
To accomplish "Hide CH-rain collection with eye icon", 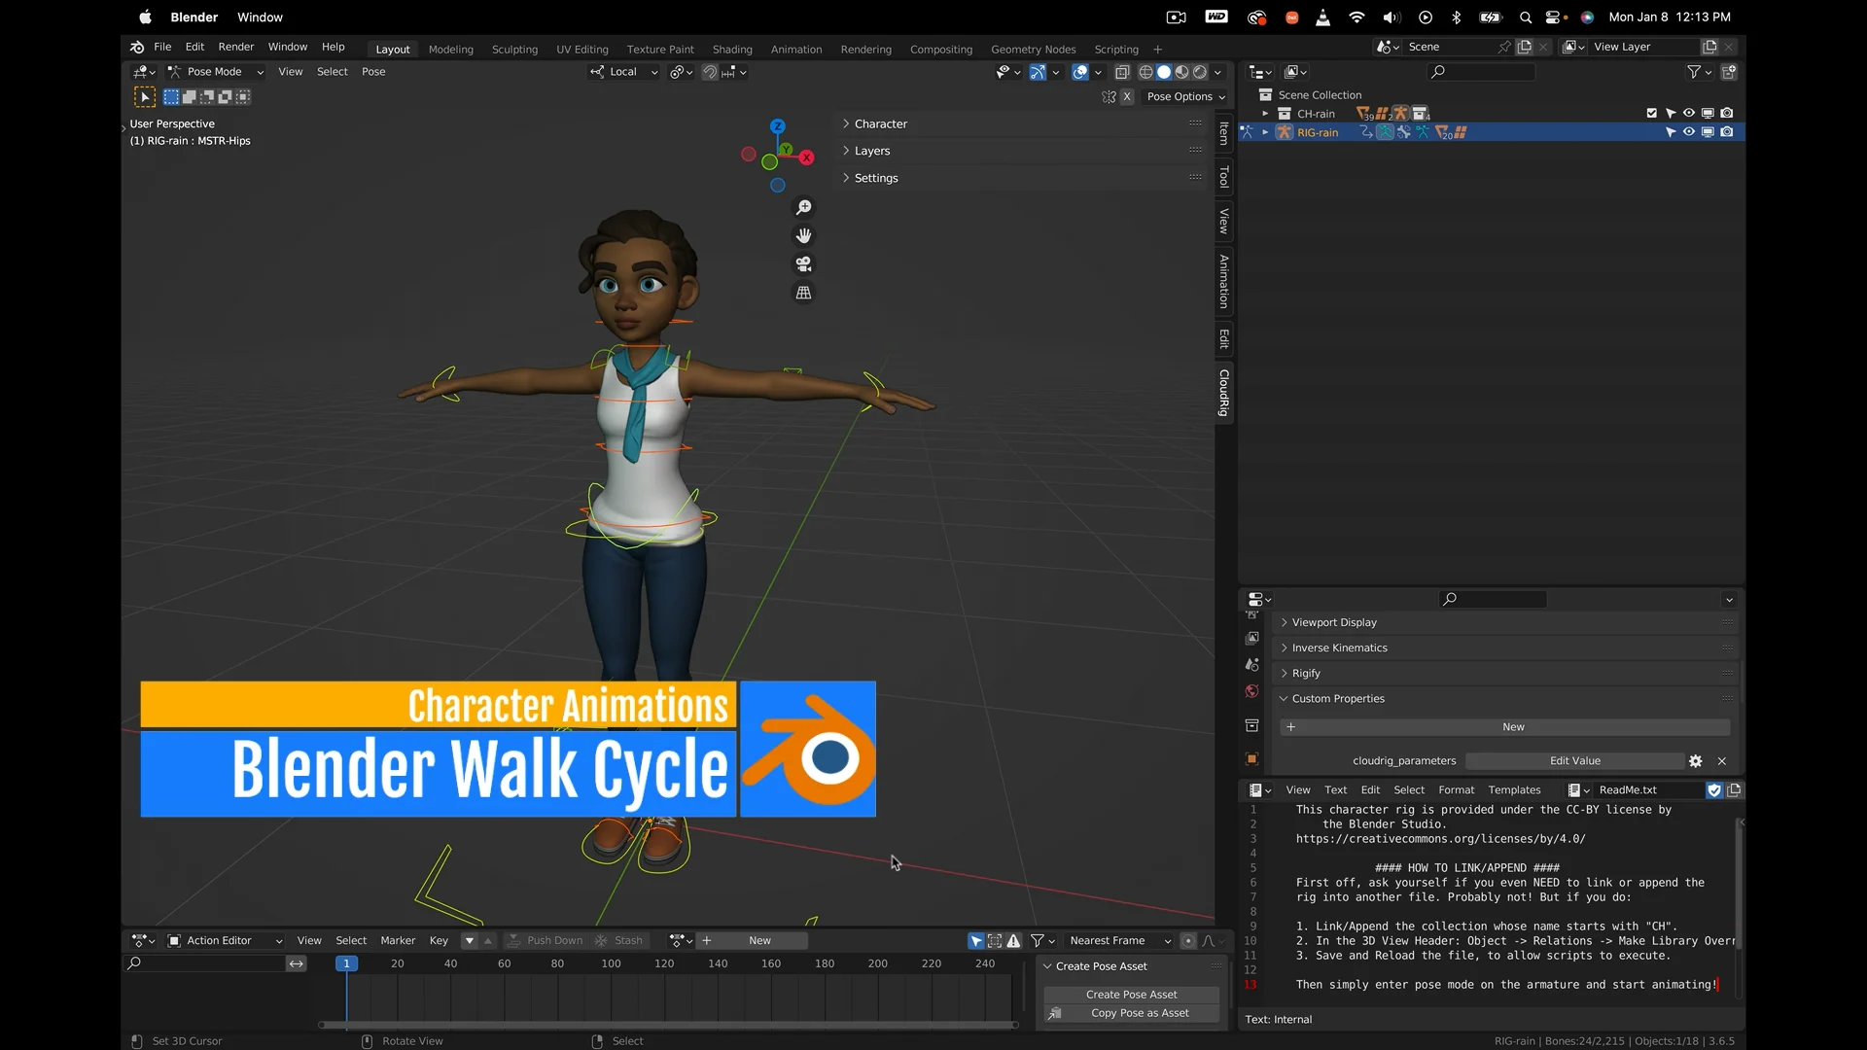I will pyautogui.click(x=1689, y=114).
